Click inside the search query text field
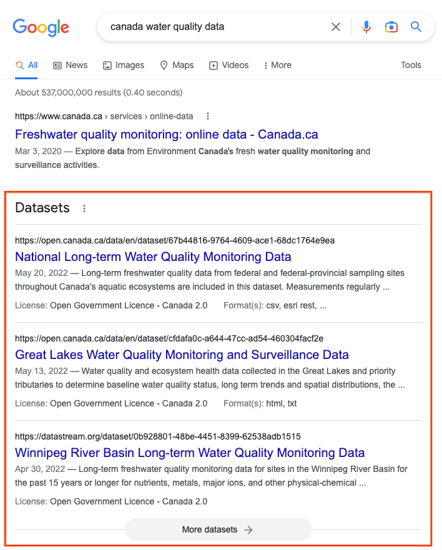Screen dimensions: 442x550 point(214,27)
